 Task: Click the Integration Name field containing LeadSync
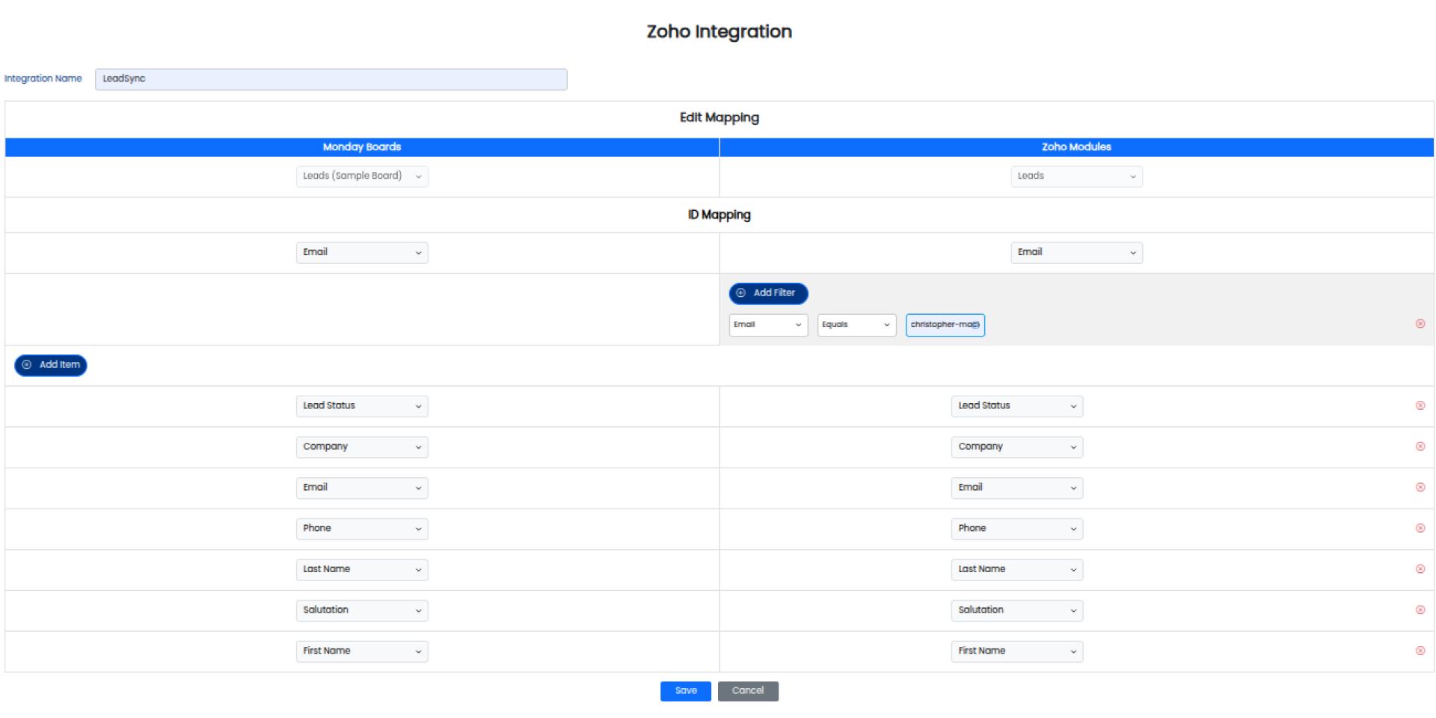(x=331, y=79)
